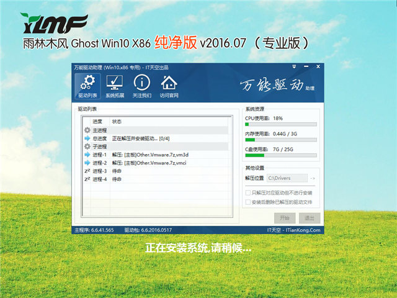This screenshot has width=397, height=298.
Task: Click the 内存使用率: 0.44G / 3G label
Action: 271,134
